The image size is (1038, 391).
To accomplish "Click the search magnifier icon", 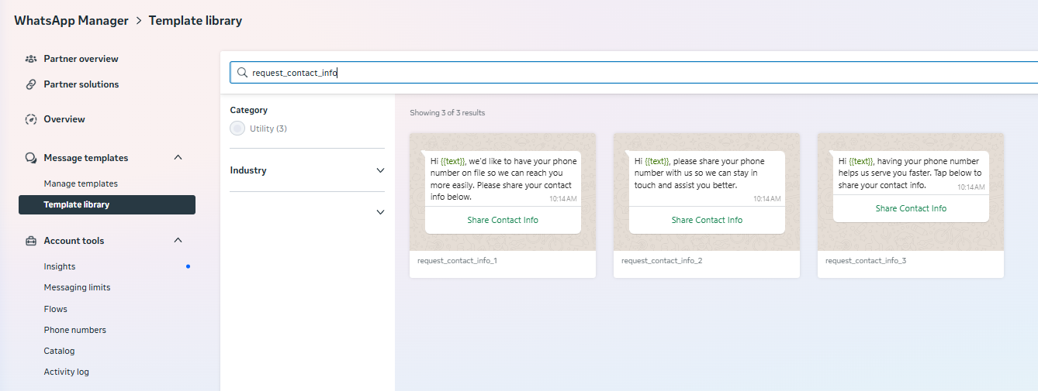I will point(242,73).
